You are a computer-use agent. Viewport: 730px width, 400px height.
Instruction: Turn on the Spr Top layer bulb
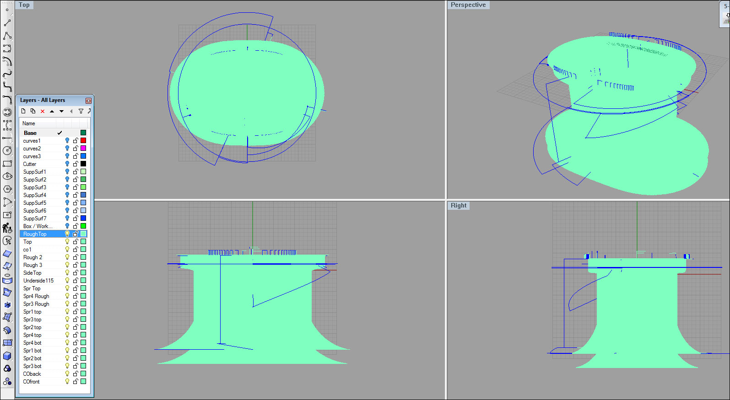click(67, 288)
